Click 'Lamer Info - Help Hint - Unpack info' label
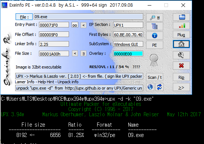This screenshot has width=204, height=144. pyautogui.click(x=47, y=82)
